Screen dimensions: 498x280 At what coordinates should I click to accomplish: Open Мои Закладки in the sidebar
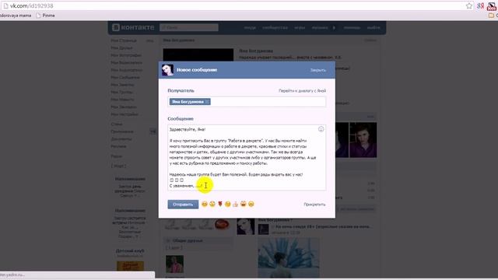click(x=124, y=107)
